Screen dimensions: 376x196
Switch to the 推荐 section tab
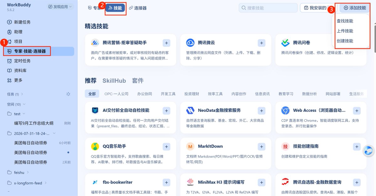[x=91, y=81]
